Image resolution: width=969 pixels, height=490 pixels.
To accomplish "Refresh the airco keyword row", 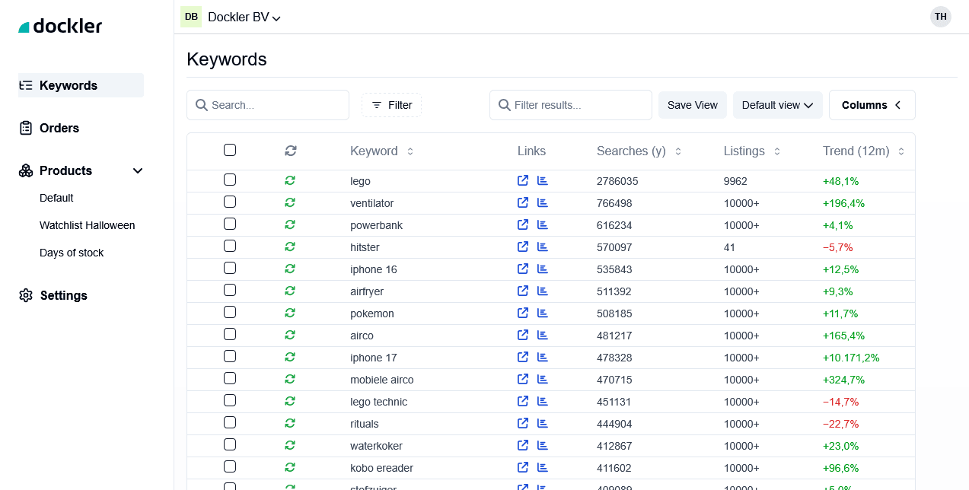I will click(290, 336).
